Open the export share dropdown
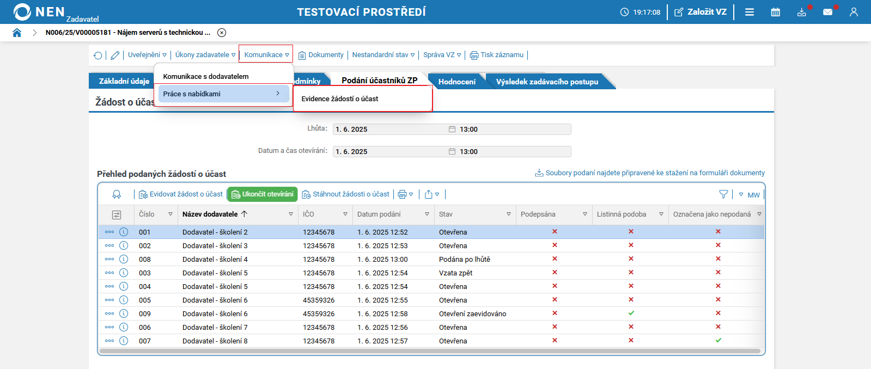 tap(431, 194)
